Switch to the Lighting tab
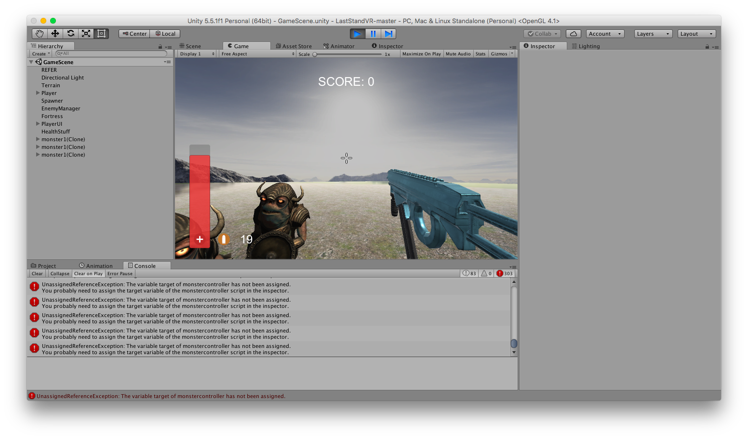 pyautogui.click(x=586, y=46)
